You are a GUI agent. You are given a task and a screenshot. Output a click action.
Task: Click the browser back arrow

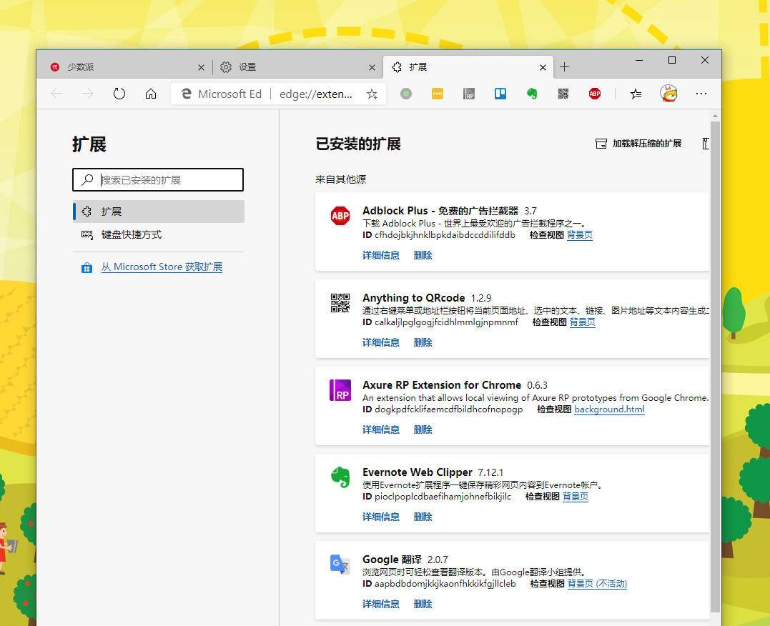(x=56, y=94)
